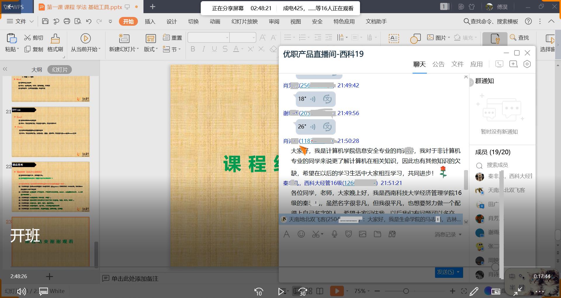Viewport: 561px width, 298px height.
Task: Click the microphone voice icon in chat
Action: coord(335,234)
